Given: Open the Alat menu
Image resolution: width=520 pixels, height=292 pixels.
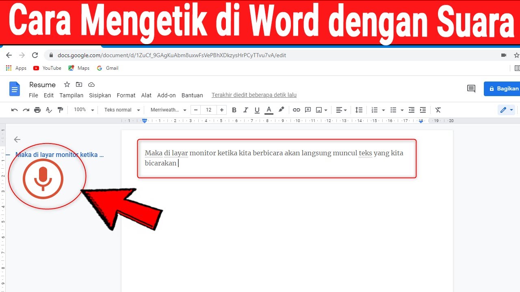Looking at the screenshot, I should [146, 95].
